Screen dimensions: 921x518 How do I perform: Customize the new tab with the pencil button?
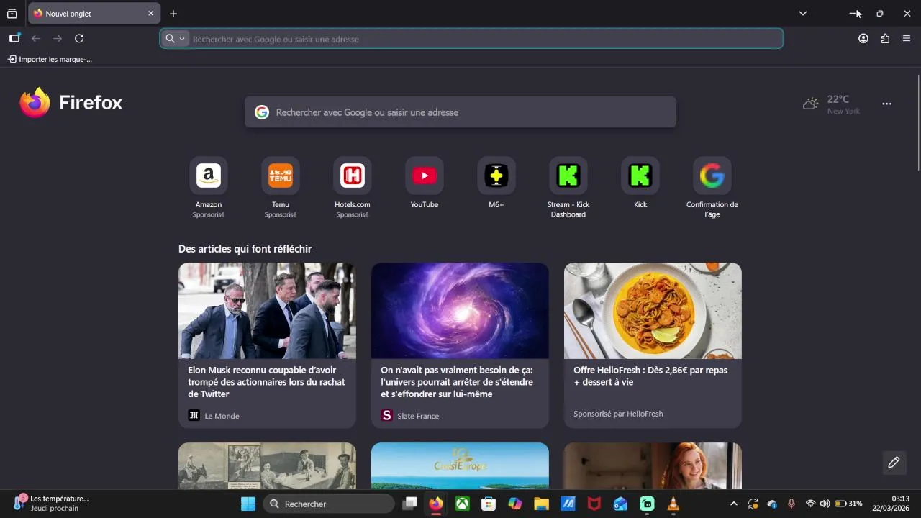point(894,463)
